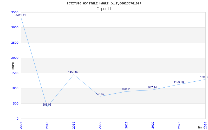Click the 2018 x-axis year label
Image resolution: width=208 pixels, height=130 pixels.
tap(47, 125)
